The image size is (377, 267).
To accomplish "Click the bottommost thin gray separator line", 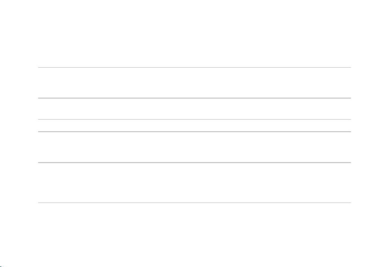I will click(x=194, y=202).
